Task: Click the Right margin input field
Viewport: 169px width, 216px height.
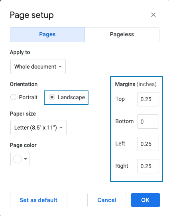Action: [148, 166]
